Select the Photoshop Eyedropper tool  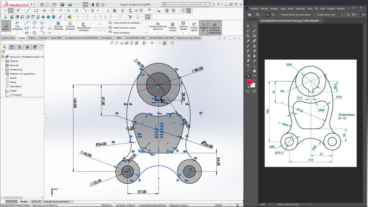click(x=248, y=41)
